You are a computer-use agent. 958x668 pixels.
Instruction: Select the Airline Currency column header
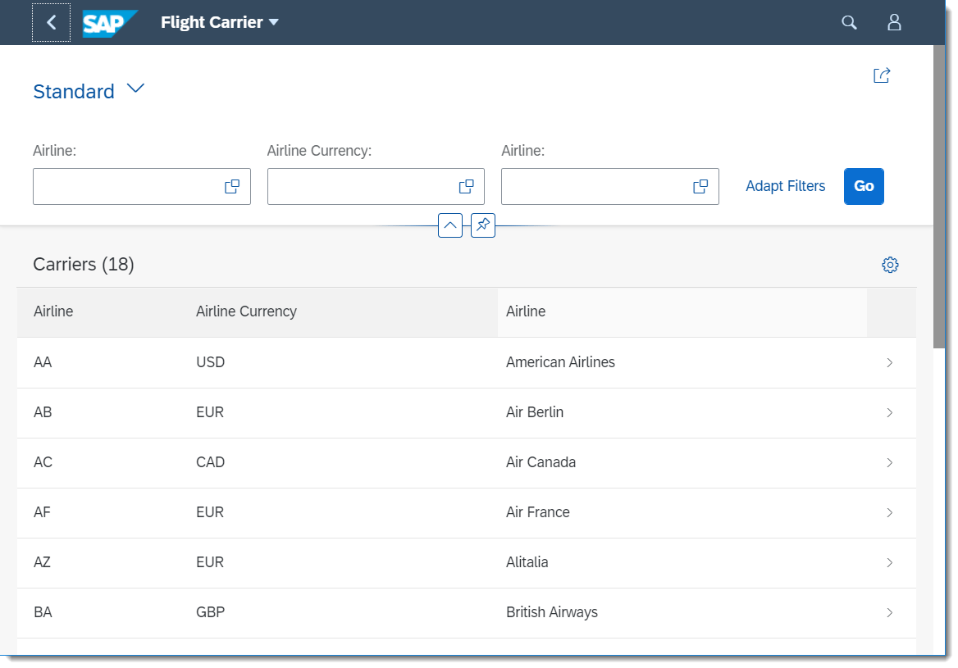click(246, 311)
